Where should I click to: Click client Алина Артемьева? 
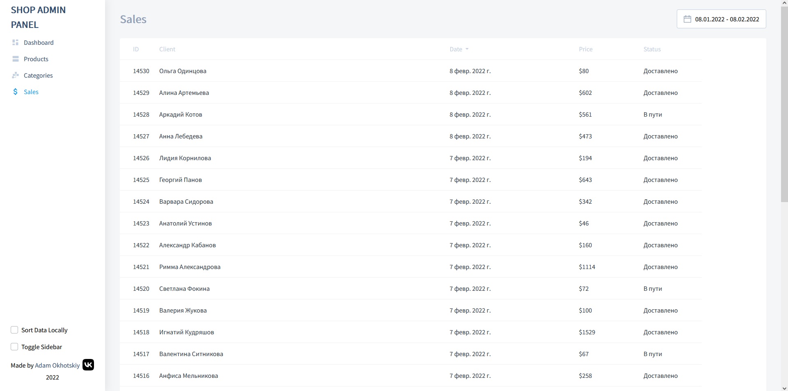point(184,93)
